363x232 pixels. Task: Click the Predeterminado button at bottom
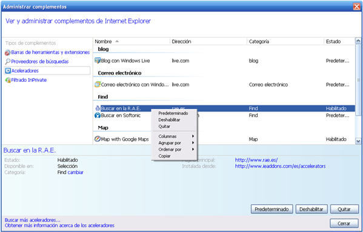coord(271,209)
